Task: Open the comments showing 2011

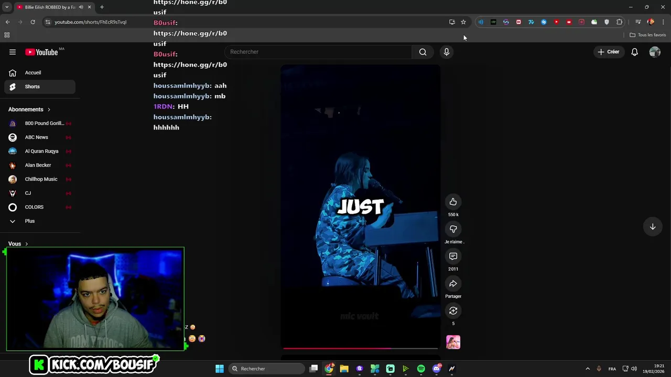Action: [x=453, y=257]
